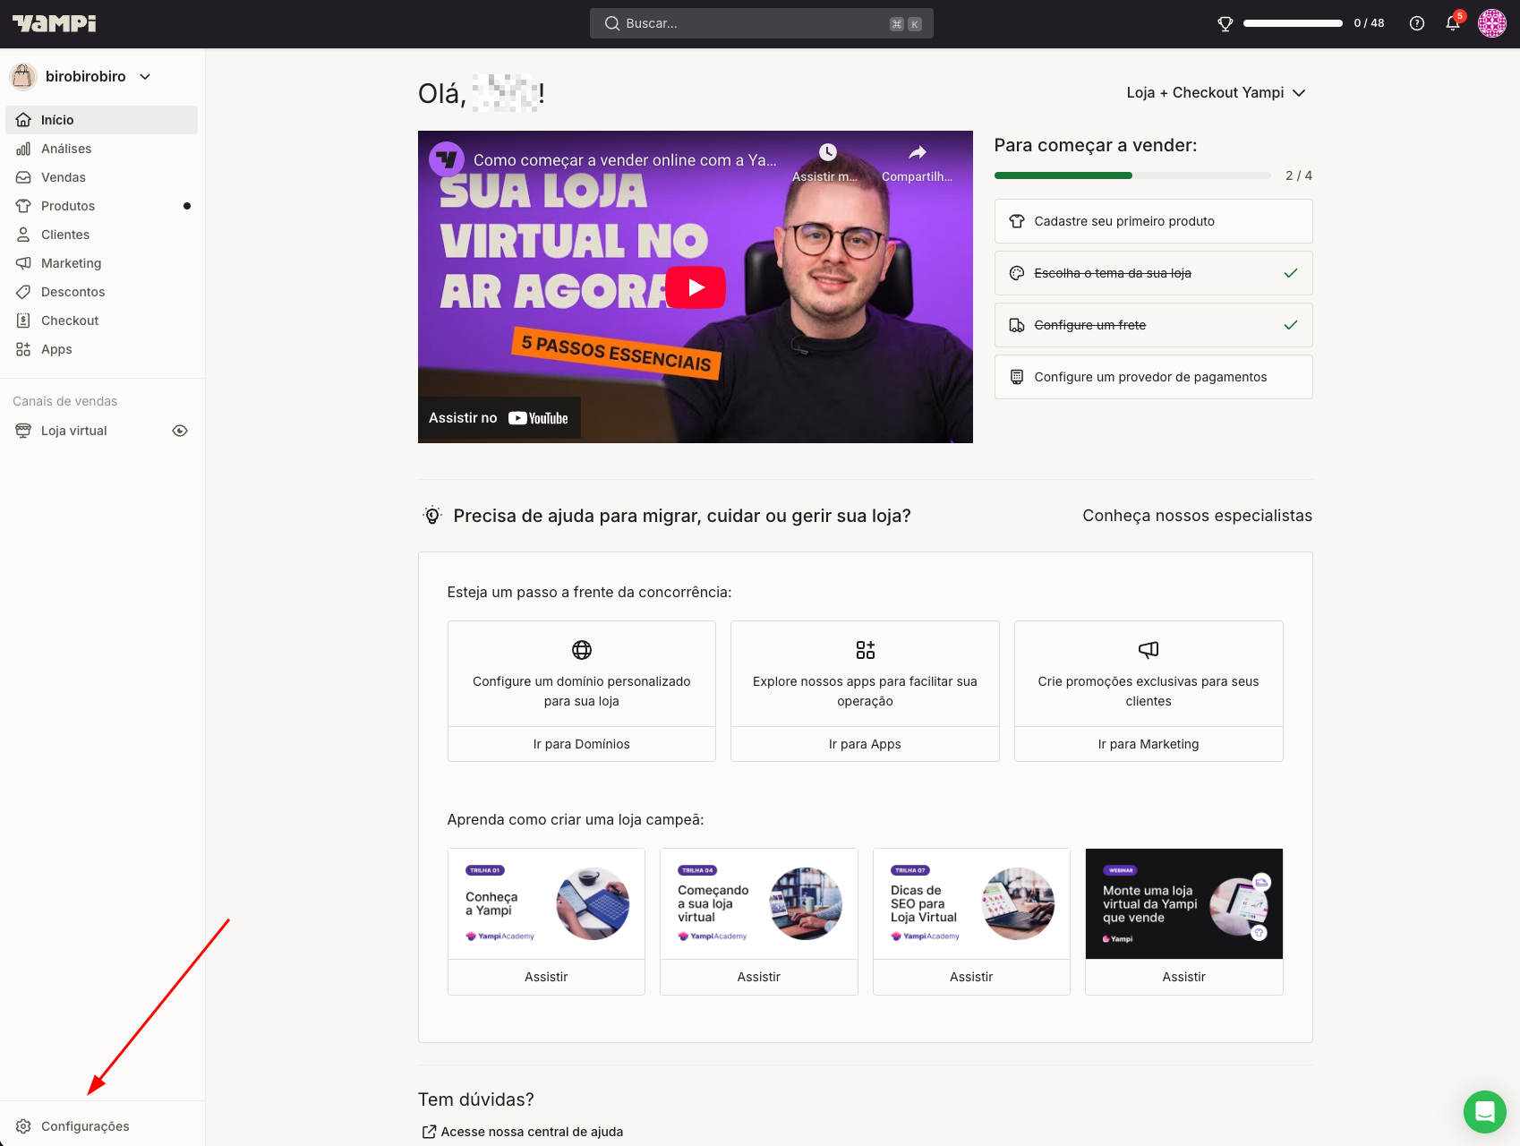Click the achievements progress bar 0/48

pos(1293,23)
